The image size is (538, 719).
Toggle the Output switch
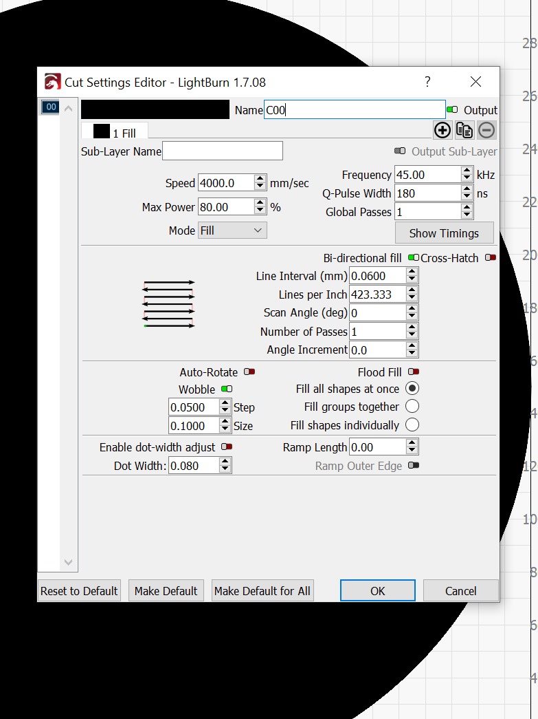tap(452, 109)
